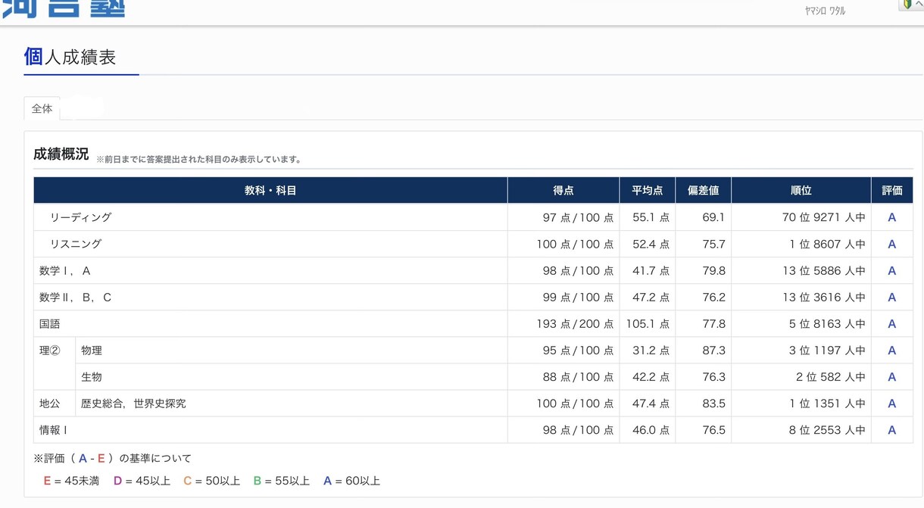This screenshot has height=508, width=924.
Task: Click the 個人成績表 page heading
Action: 70,57
